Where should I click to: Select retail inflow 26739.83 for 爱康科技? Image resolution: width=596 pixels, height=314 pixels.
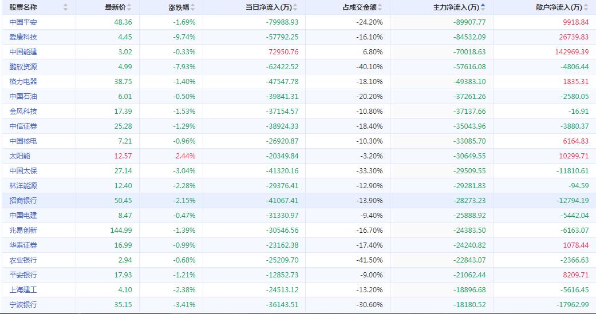574,37
